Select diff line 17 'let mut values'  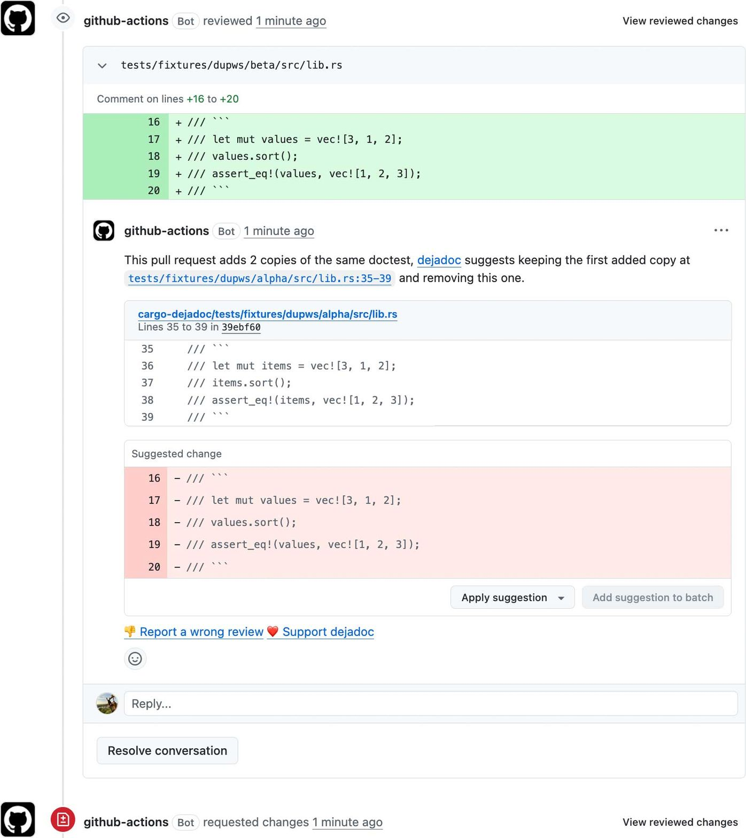click(x=414, y=139)
